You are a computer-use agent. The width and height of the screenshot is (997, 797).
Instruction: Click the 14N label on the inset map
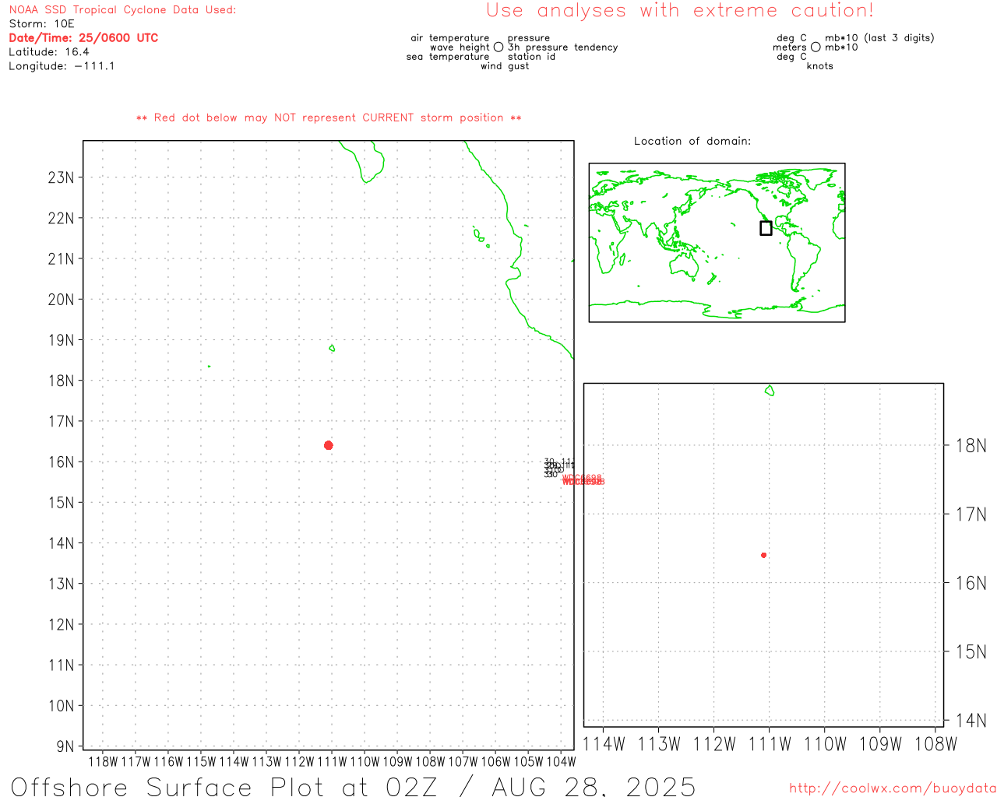971,721
